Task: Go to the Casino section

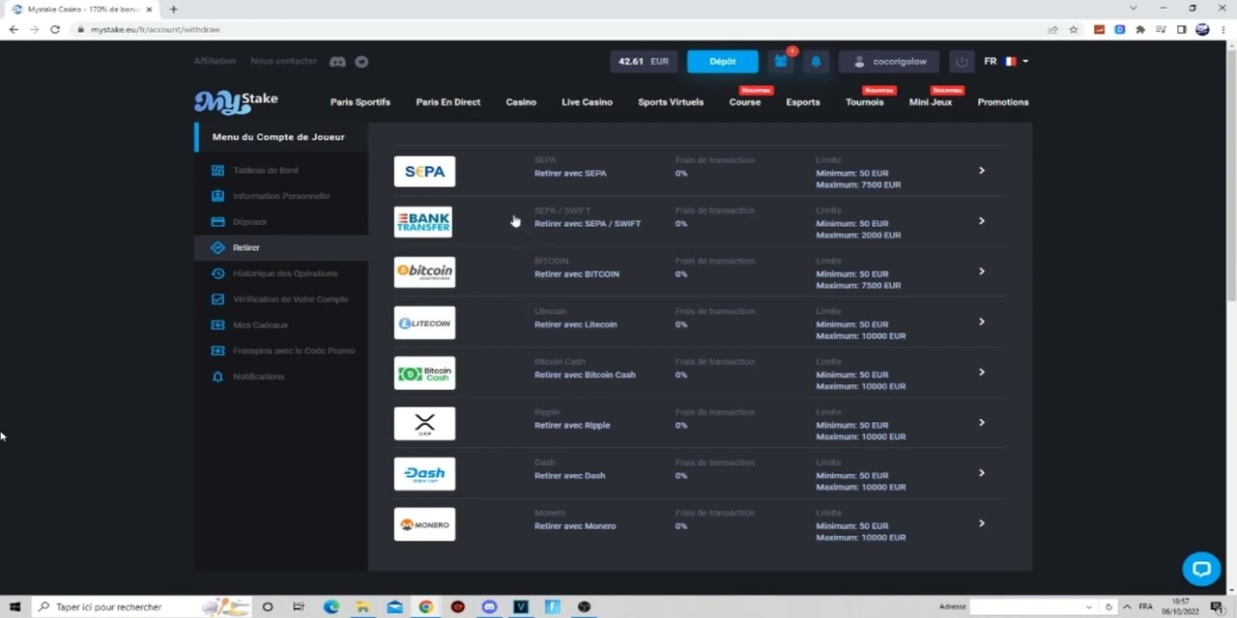Action: coord(521,102)
